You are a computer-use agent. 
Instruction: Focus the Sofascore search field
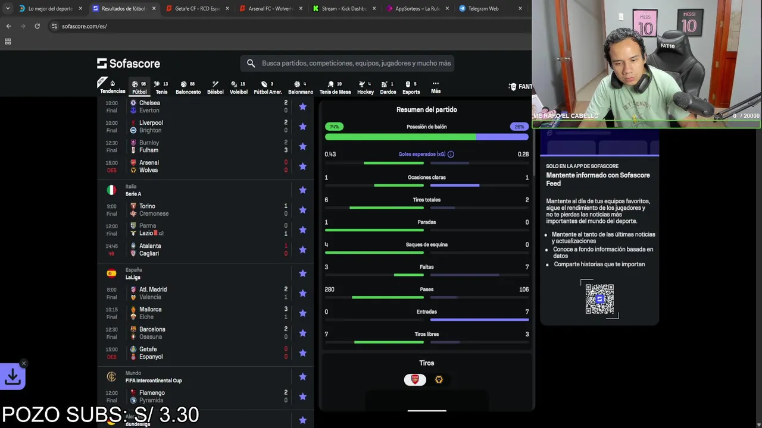click(348, 63)
